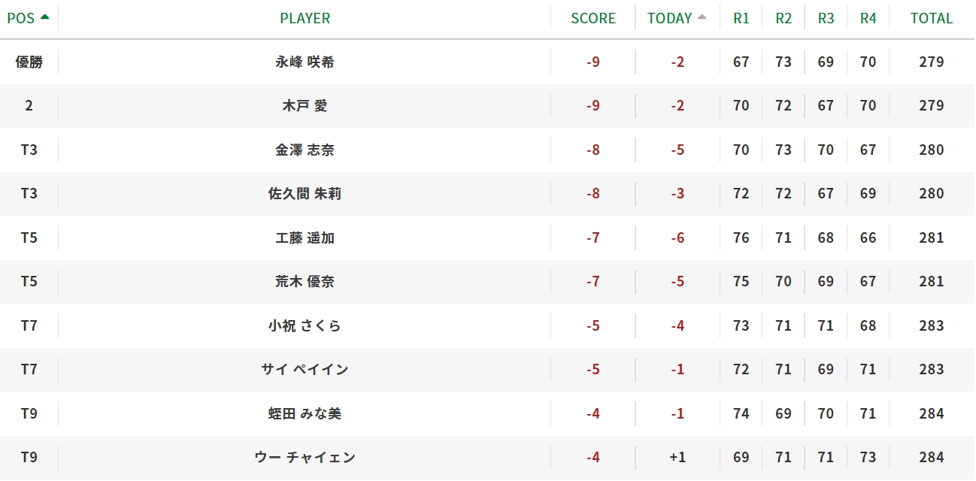Sort by R2 round scores

pyautogui.click(x=784, y=18)
